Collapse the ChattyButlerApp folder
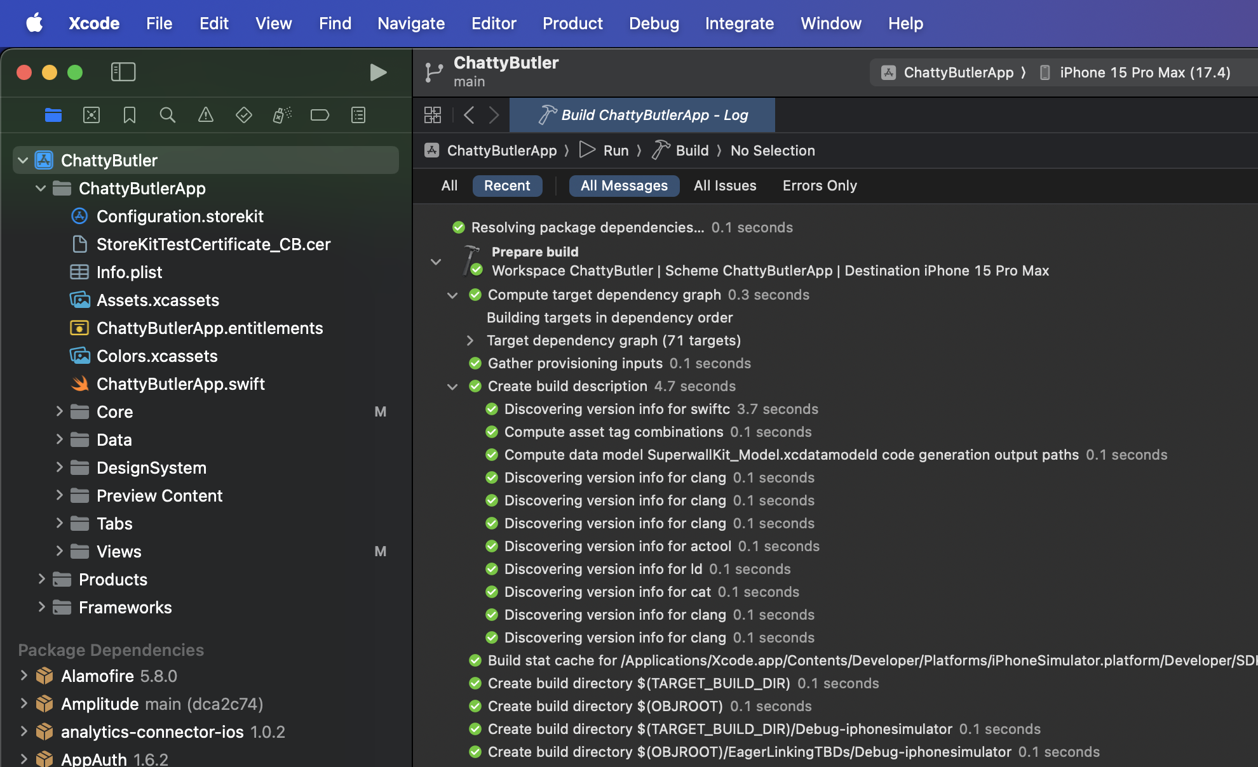Screen dimensions: 1258x767 point(41,189)
